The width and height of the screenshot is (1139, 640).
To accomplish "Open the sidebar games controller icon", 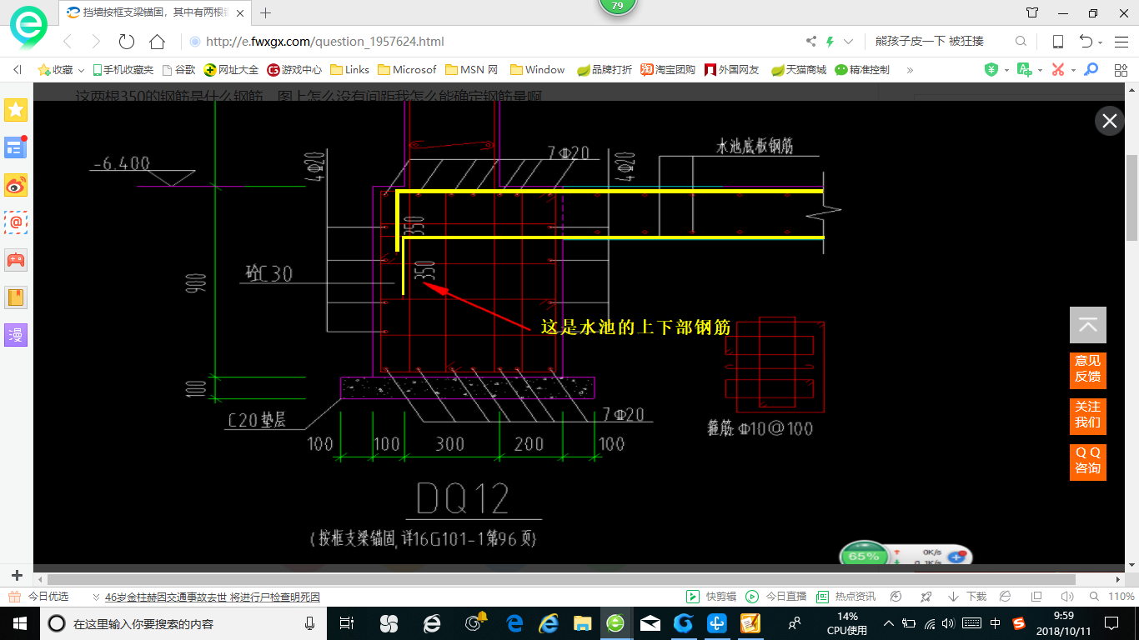I will tap(16, 260).
